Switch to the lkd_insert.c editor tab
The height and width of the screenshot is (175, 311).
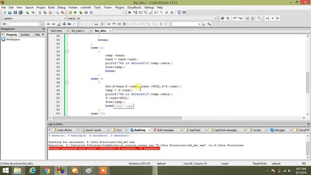click(78, 31)
